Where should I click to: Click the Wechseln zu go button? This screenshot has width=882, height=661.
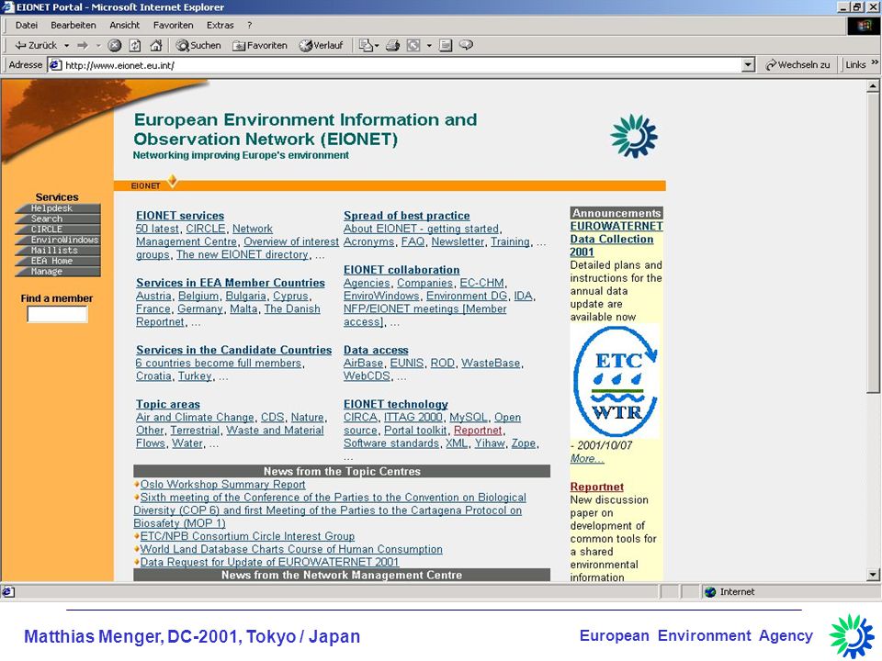click(x=797, y=65)
